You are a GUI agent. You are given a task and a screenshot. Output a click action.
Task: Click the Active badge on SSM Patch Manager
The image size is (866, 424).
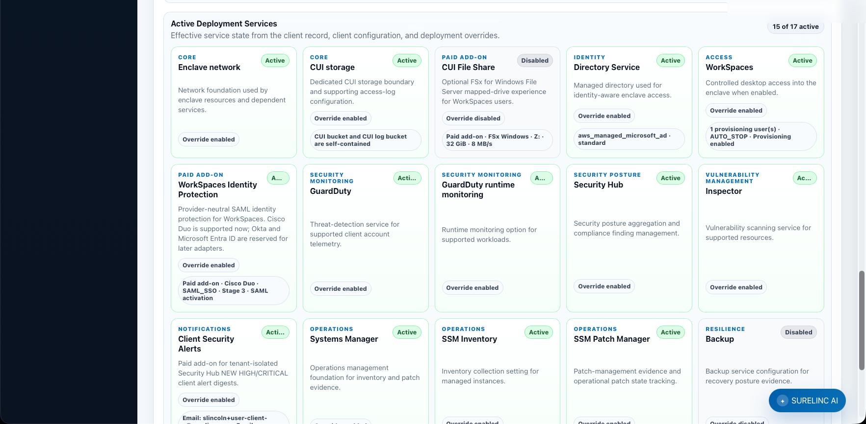pos(671,332)
